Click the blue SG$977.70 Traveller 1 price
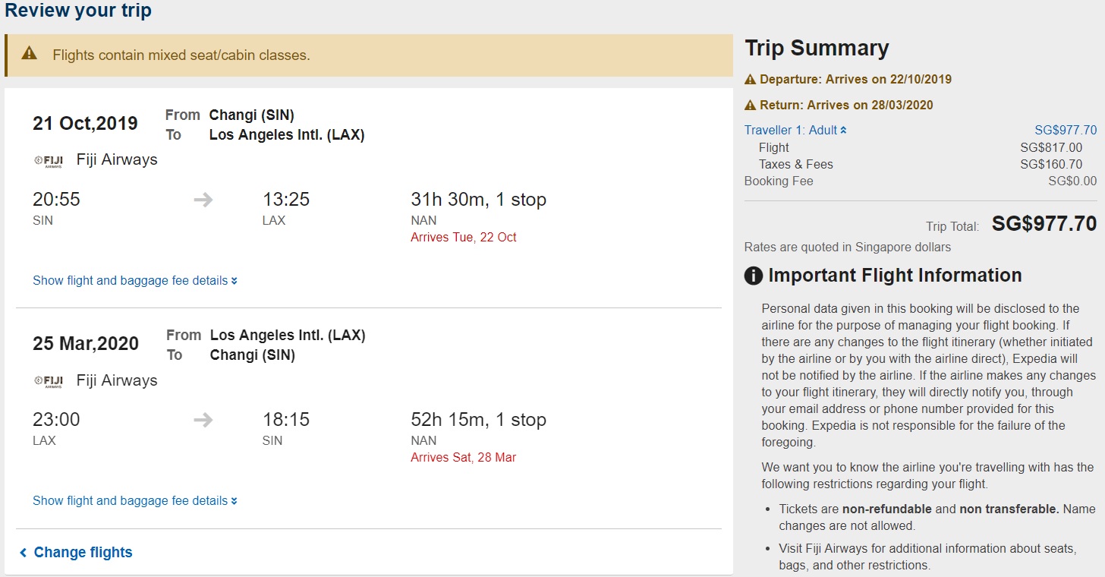1105x577 pixels. (x=1066, y=131)
